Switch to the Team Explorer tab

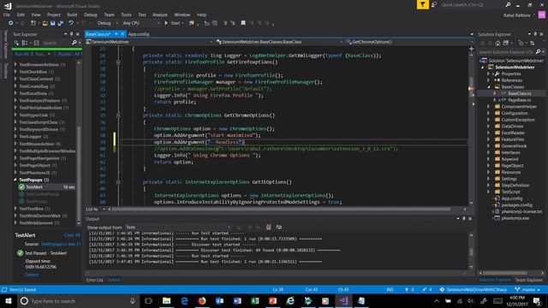pos(529,280)
